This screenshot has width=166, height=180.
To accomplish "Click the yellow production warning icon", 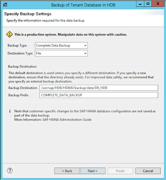I will point(9,34).
